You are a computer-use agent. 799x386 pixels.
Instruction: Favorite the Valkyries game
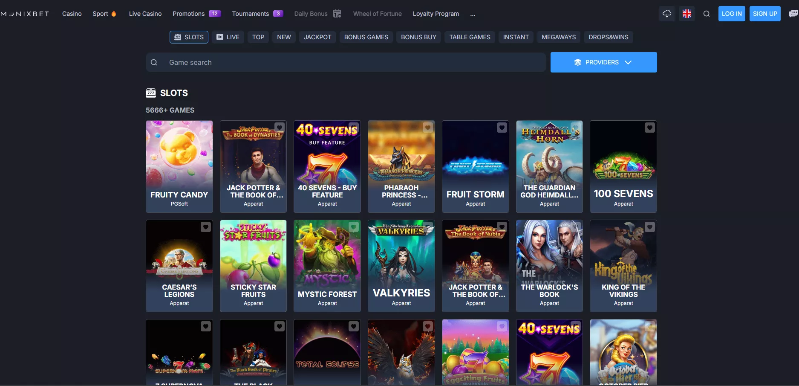coord(427,227)
